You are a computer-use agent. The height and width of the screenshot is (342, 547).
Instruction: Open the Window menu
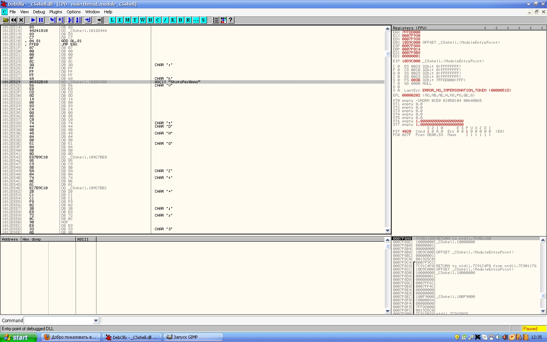pyautogui.click(x=93, y=12)
